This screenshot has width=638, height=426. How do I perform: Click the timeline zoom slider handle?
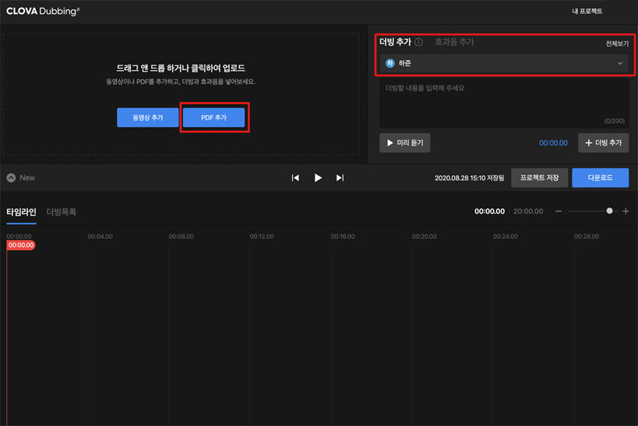pyautogui.click(x=610, y=211)
